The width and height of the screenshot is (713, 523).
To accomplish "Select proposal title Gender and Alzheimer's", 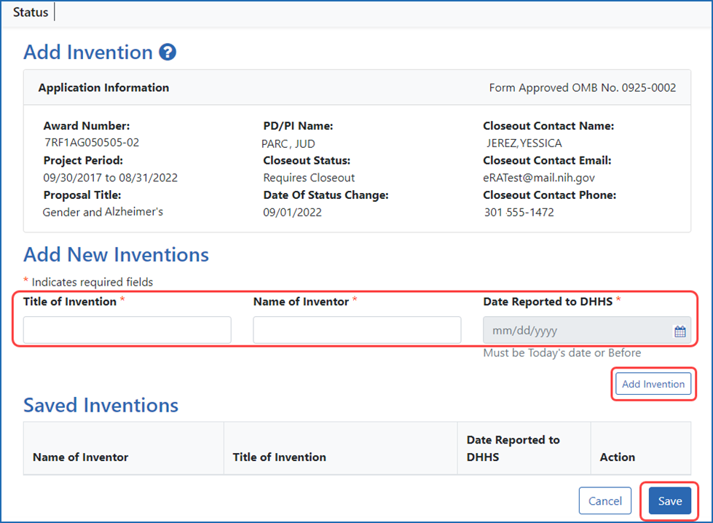I will pyautogui.click(x=103, y=212).
